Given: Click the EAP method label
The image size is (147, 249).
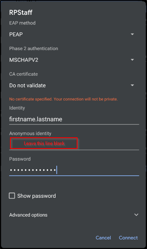Looking at the screenshot, I should (x=22, y=23).
